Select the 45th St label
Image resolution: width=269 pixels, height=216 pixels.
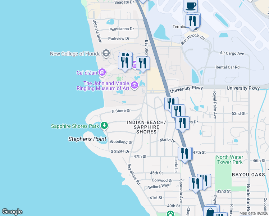tap(156, 173)
